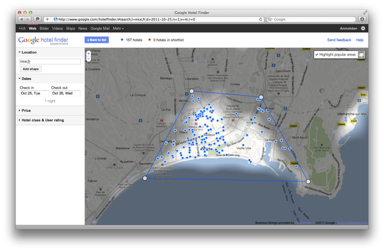
Task: Click the Add shape button
Action: 31,69
